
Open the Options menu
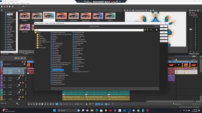tap(23, 3)
